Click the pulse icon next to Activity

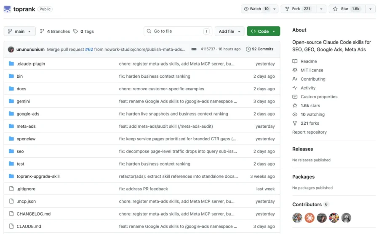(295, 88)
